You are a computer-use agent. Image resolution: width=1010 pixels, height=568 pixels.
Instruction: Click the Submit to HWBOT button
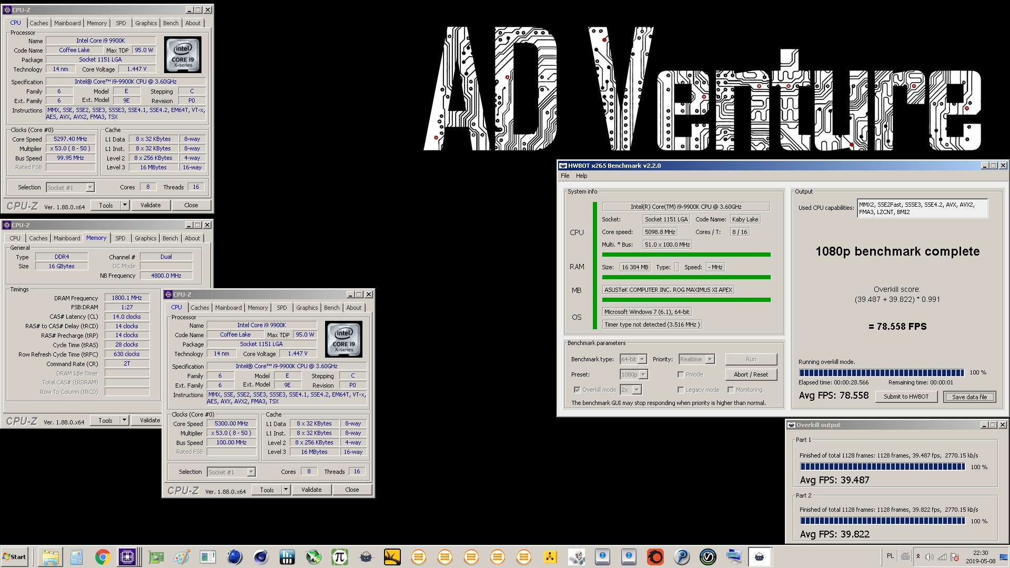(x=906, y=397)
